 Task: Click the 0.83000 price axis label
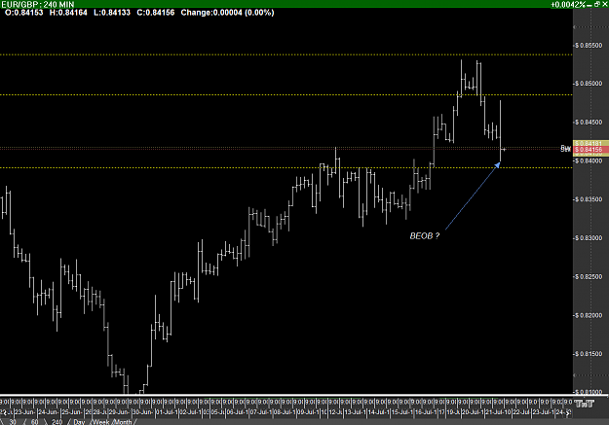[589, 237]
